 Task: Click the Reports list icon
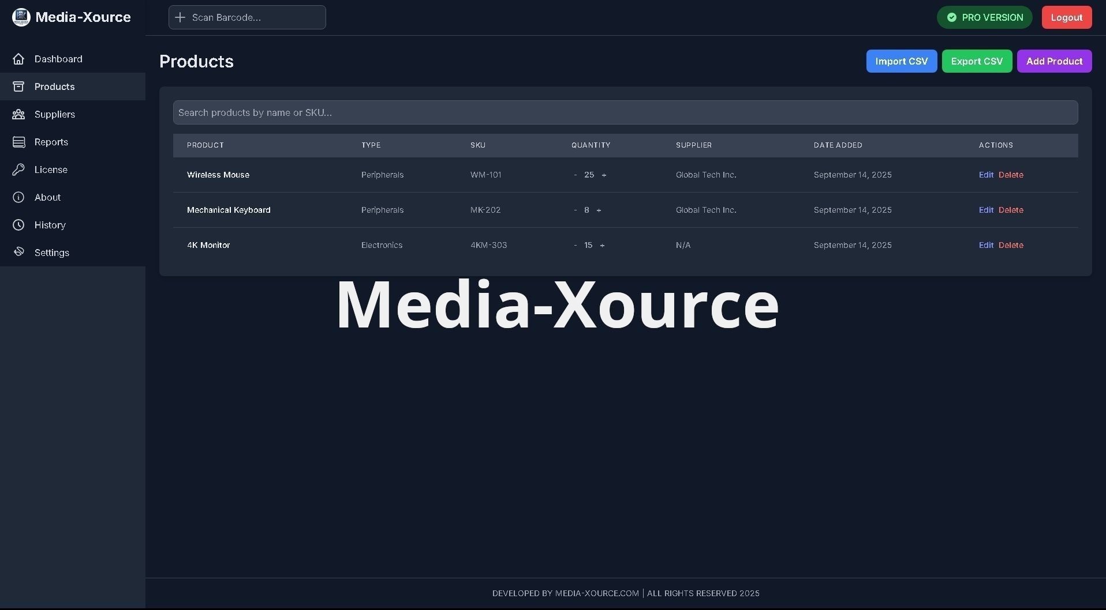(x=18, y=142)
